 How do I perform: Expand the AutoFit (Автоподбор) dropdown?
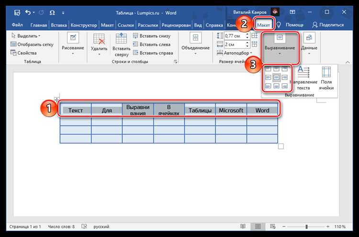(x=234, y=53)
